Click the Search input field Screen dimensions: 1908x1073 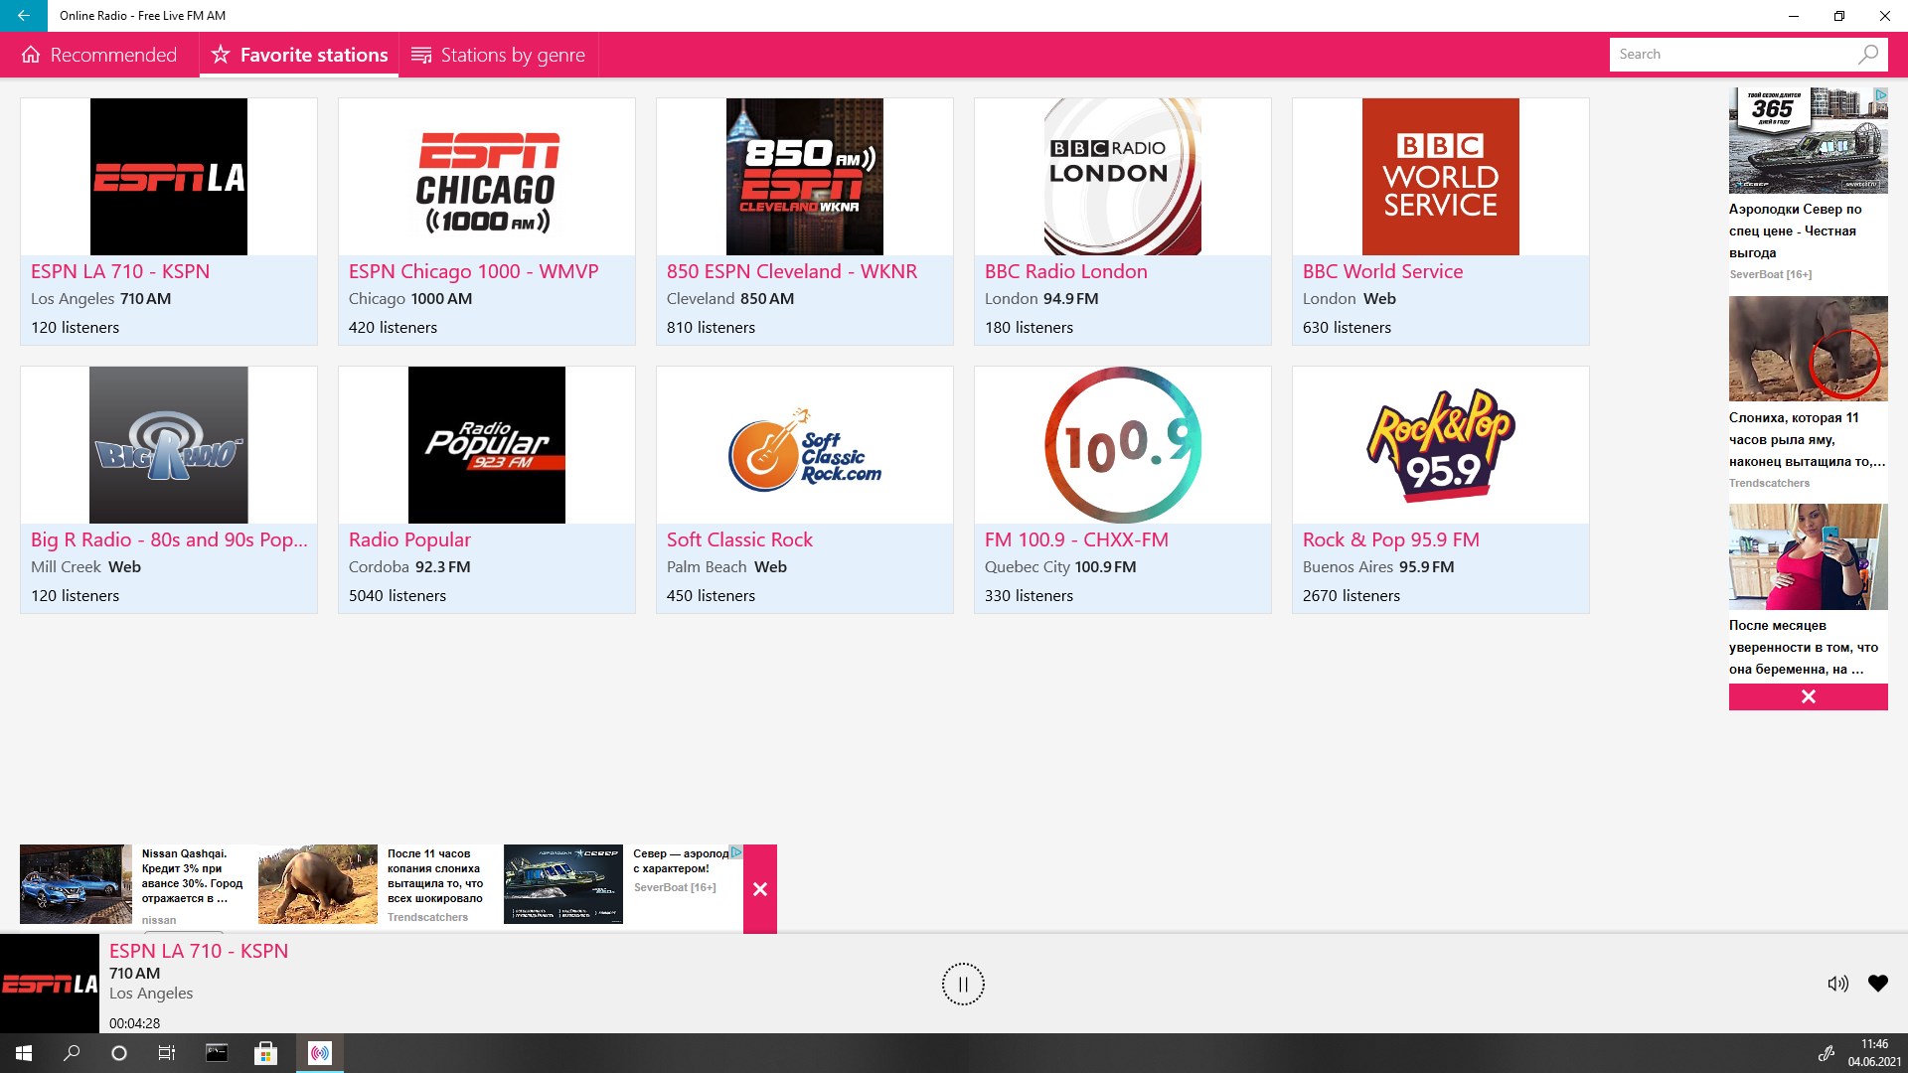pyautogui.click(x=1739, y=55)
